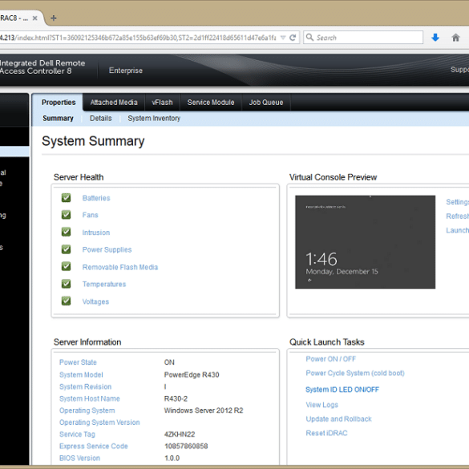
Task: Open Update and Rollback task
Action: (x=338, y=419)
